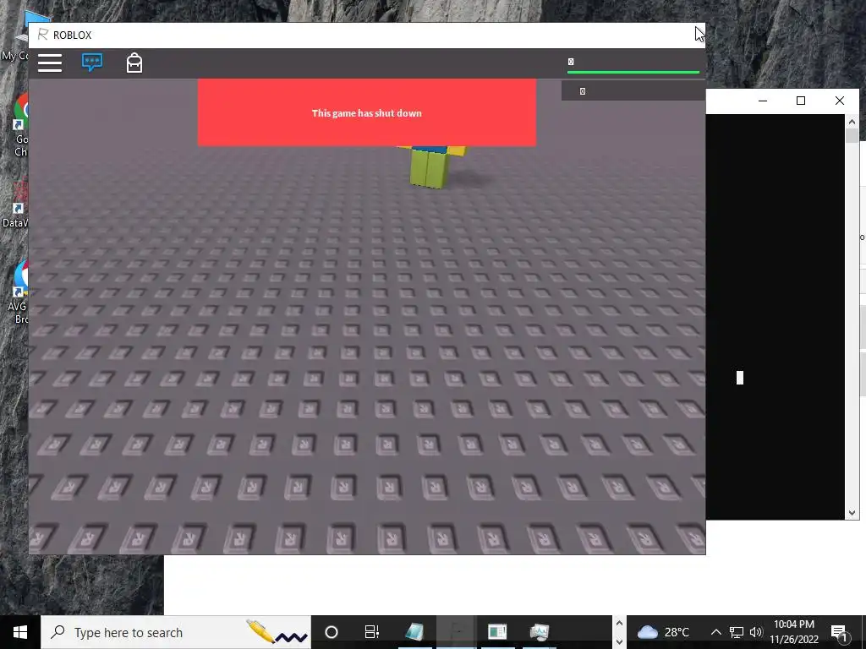Minimize the console window behind Roblox

click(x=763, y=101)
